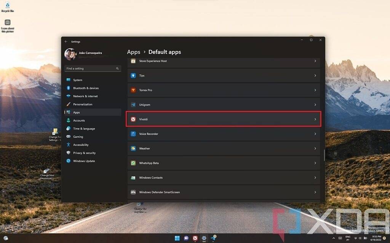This screenshot has height=243, width=390.
Task: Click the Windows Defender SmartScreen icon
Action: coord(133,192)
